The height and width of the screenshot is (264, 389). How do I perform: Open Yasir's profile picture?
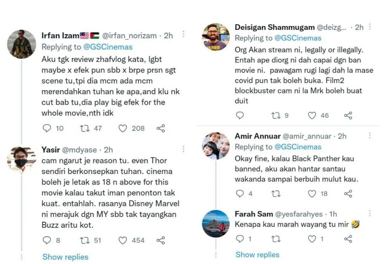tap(21, 159)
